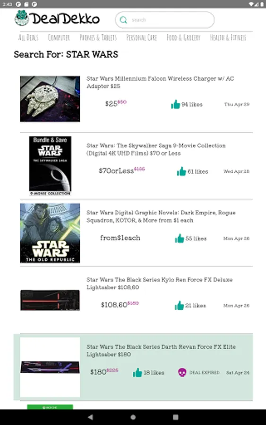Select the Food & Grocery category
Viewport: 266px width, 425px height.
183,38
